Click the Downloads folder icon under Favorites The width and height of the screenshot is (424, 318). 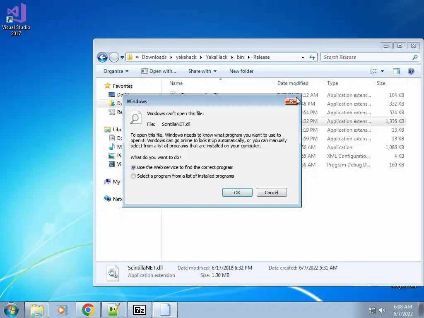click(x=112, y=103)
